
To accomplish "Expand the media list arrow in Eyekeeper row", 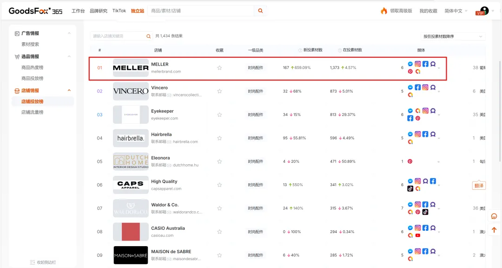I will (x=439, y=115).
